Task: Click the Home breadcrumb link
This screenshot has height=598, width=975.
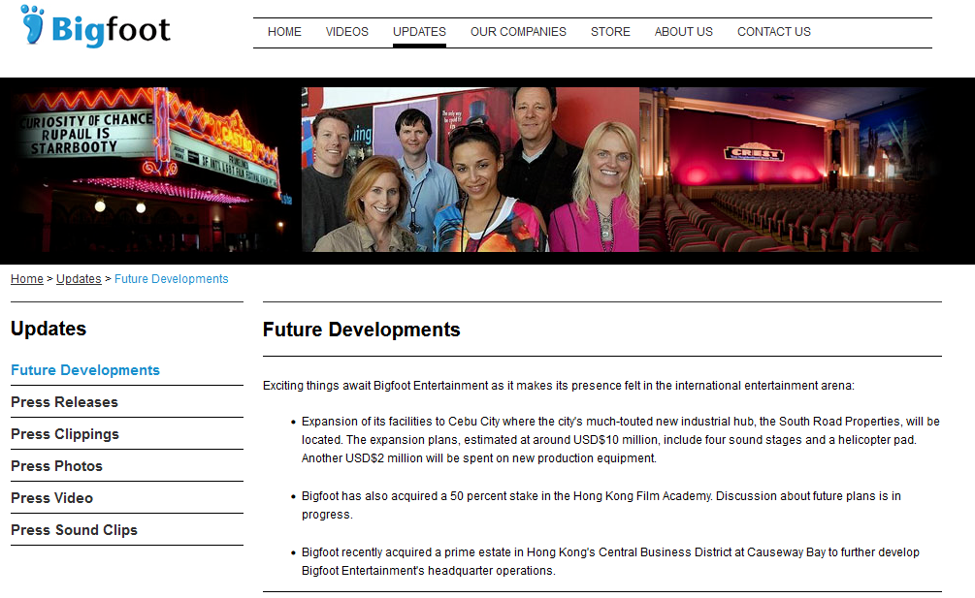Action: coord(27,279)
